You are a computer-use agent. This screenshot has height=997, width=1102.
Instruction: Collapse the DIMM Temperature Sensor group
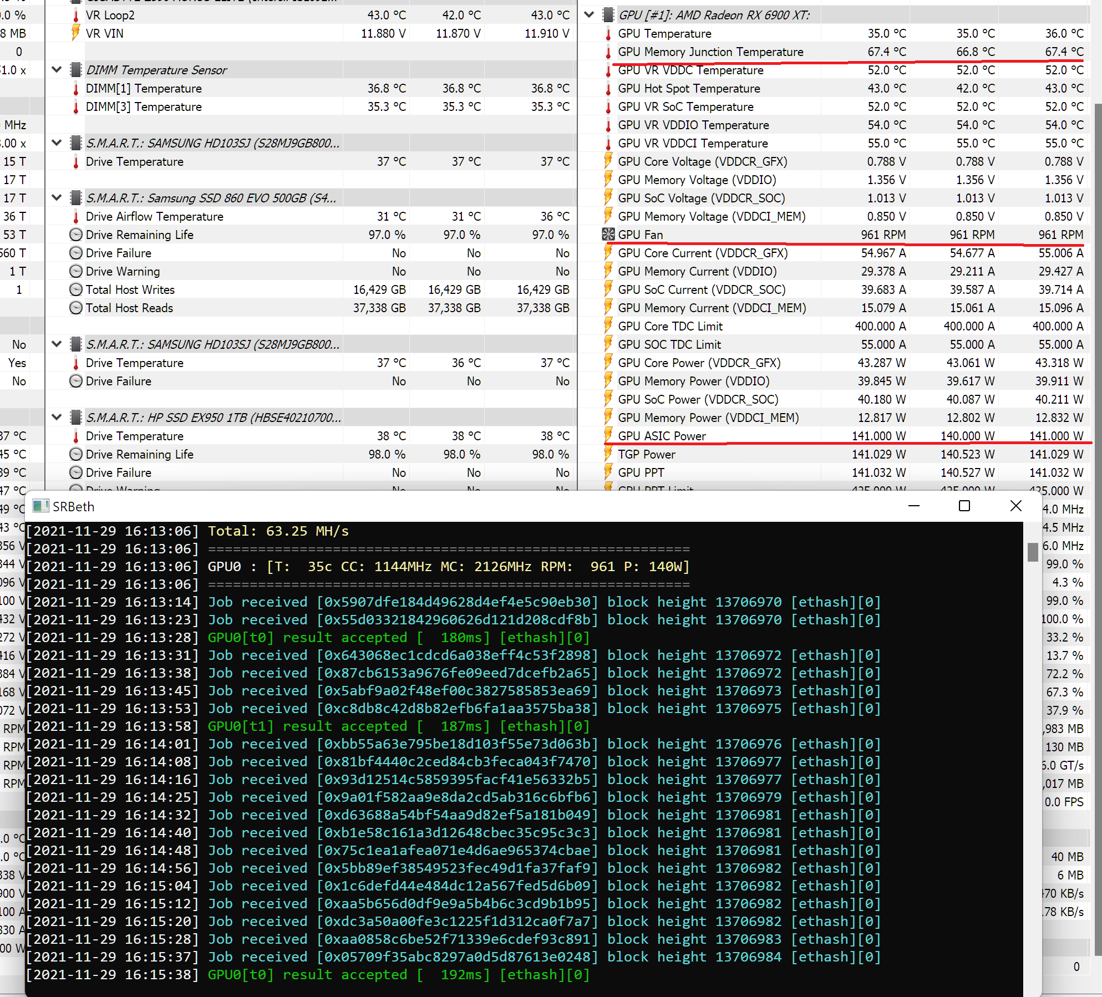[57, 70]
